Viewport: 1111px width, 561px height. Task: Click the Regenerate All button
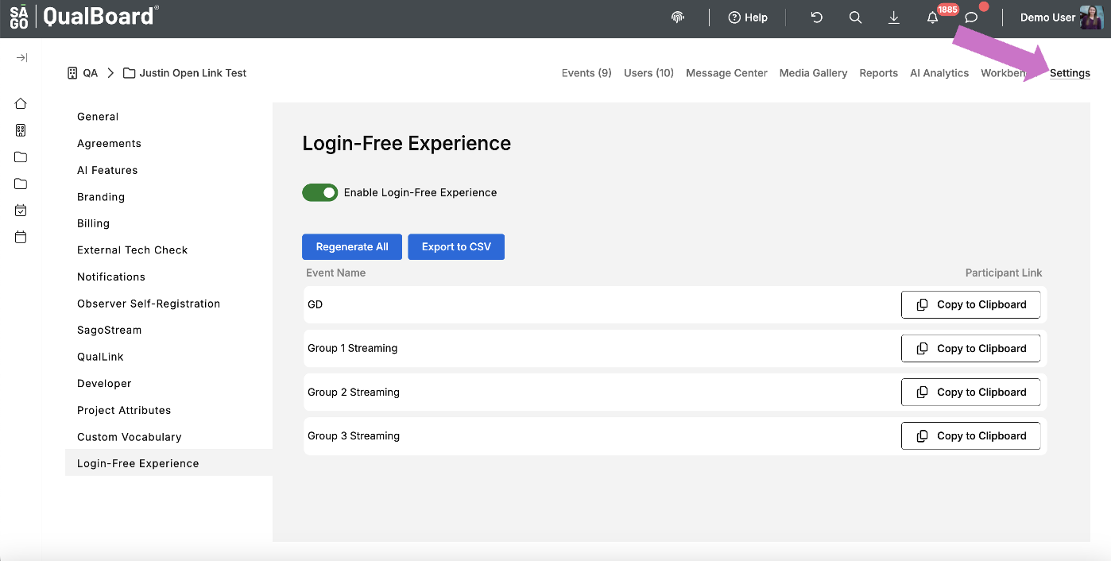coord(352,247)
